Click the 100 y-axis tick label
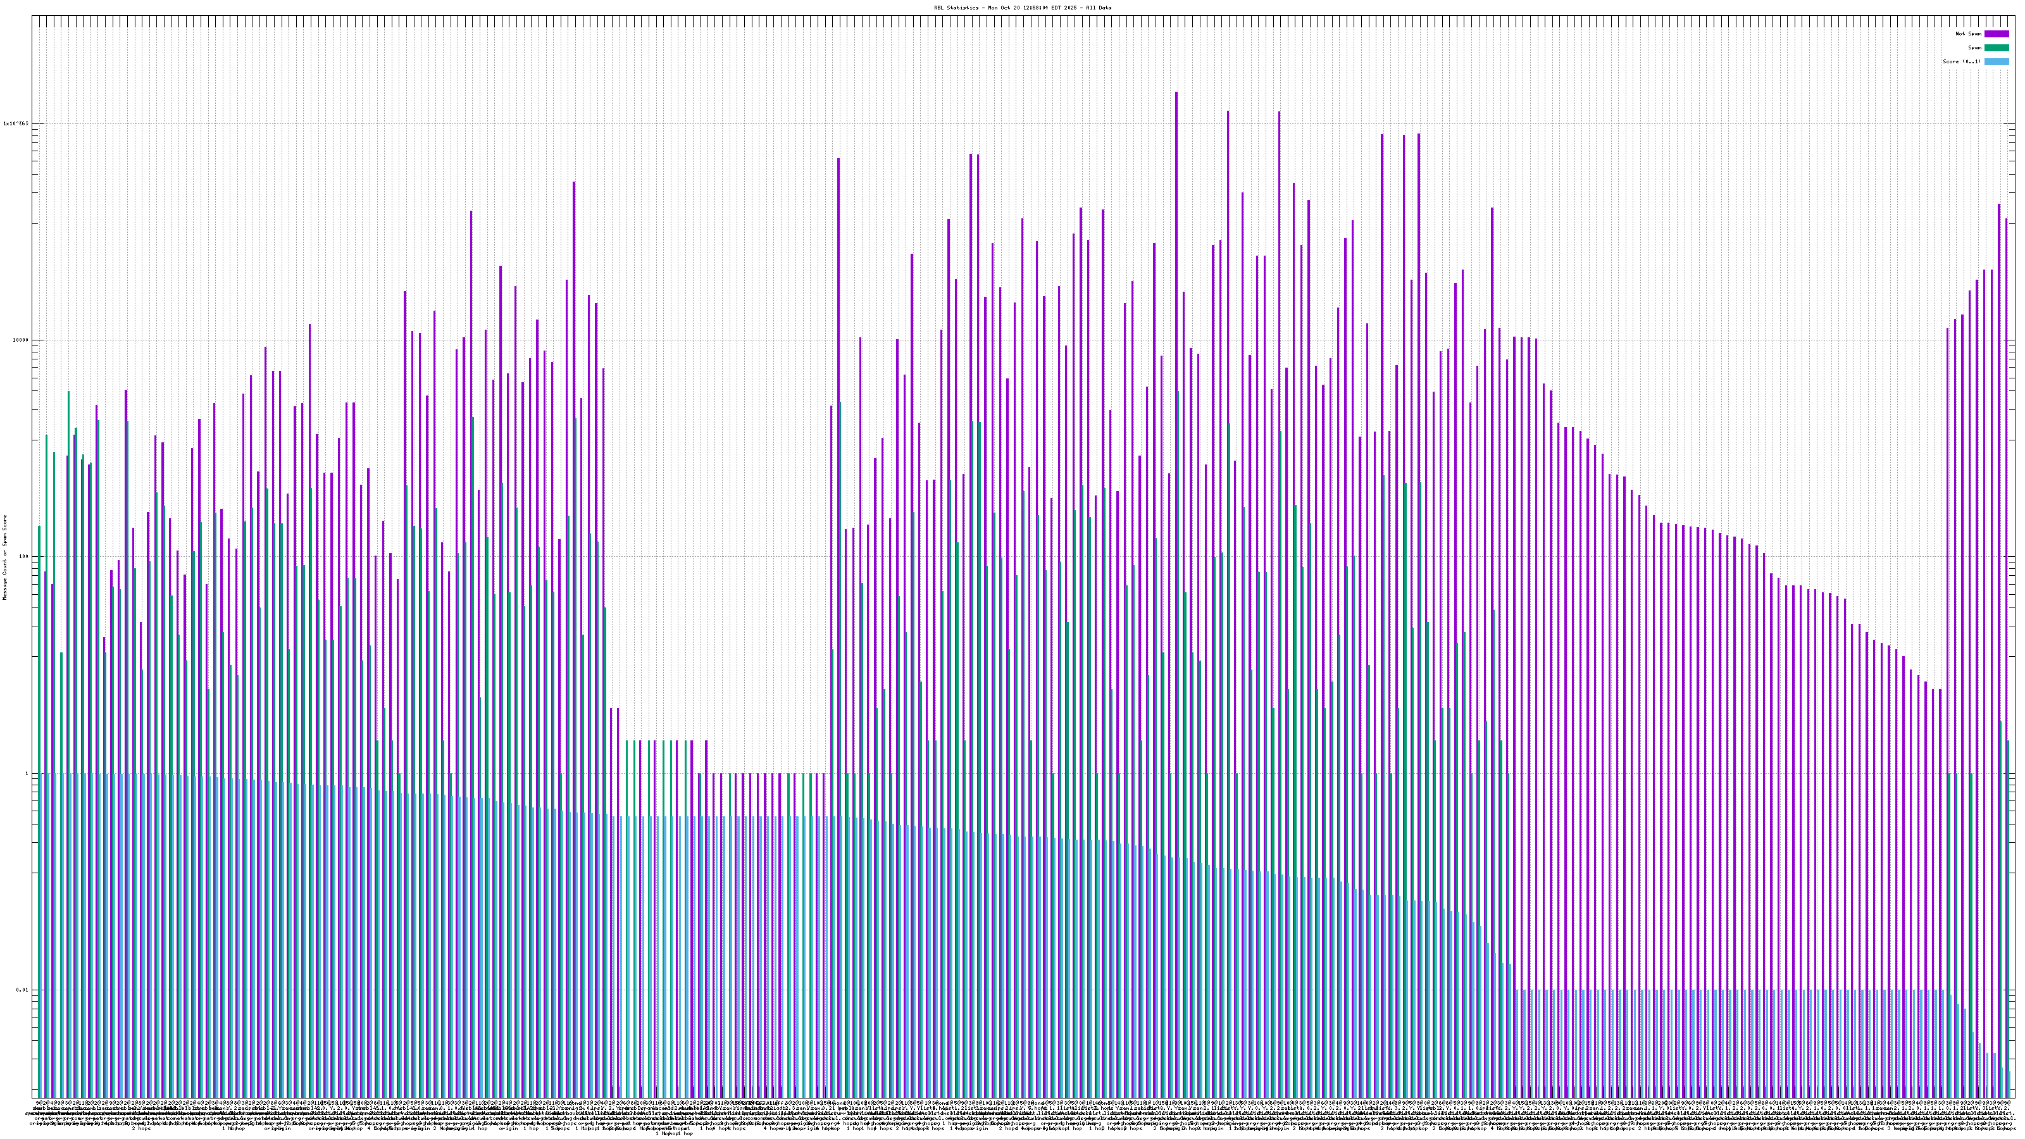The image size is (2025, 1139). [22, 557]
